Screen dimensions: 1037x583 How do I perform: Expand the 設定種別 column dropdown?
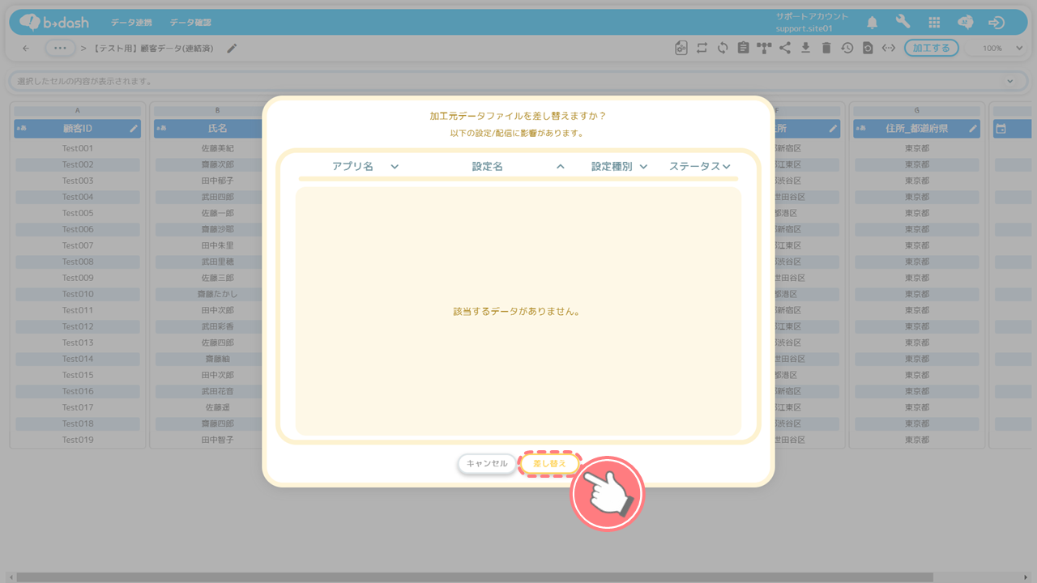(x=643, y=167)
